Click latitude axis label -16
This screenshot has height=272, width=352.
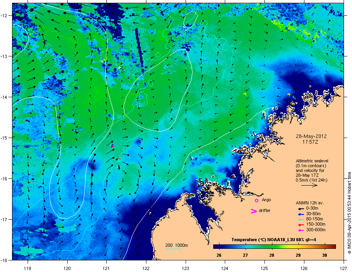click(4, 179)
